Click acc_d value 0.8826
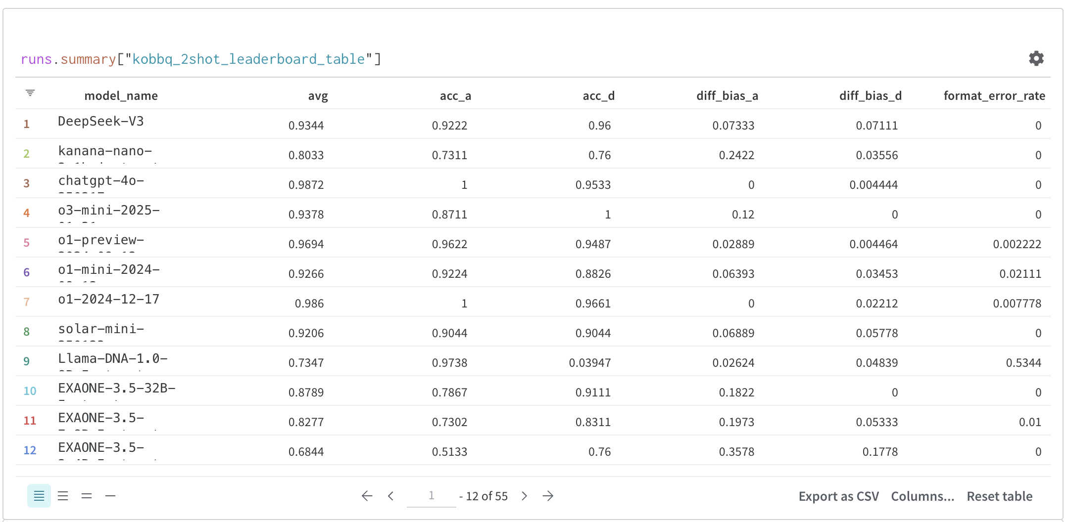The width and height of the screenshot is (1066, 522). pos(593,274)
